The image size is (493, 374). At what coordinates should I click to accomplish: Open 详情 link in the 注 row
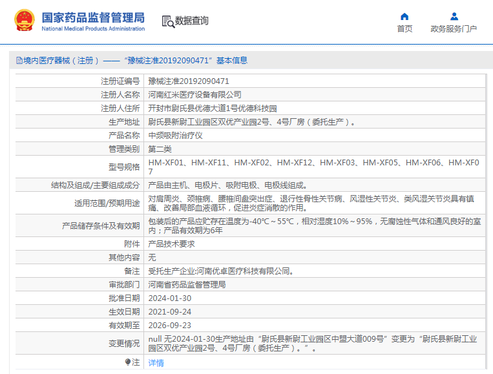pos(156,363)
